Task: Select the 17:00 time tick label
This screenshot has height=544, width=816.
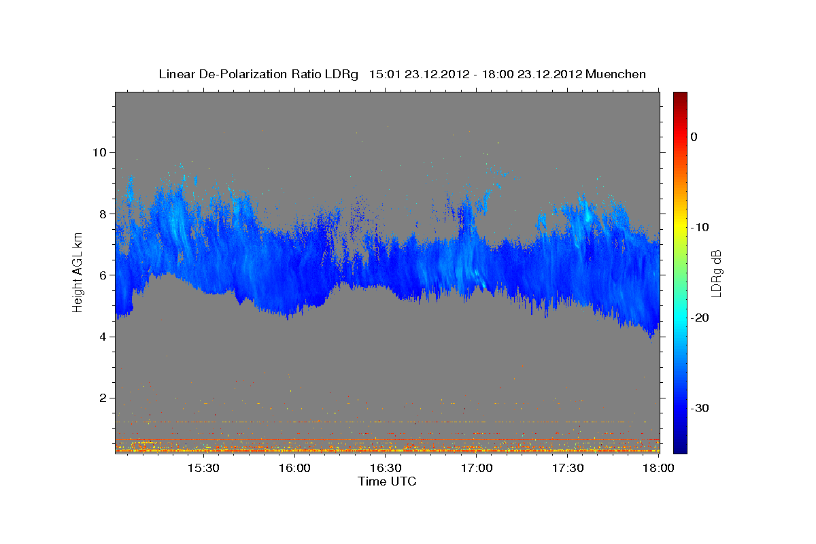Action: click(477, 468)
